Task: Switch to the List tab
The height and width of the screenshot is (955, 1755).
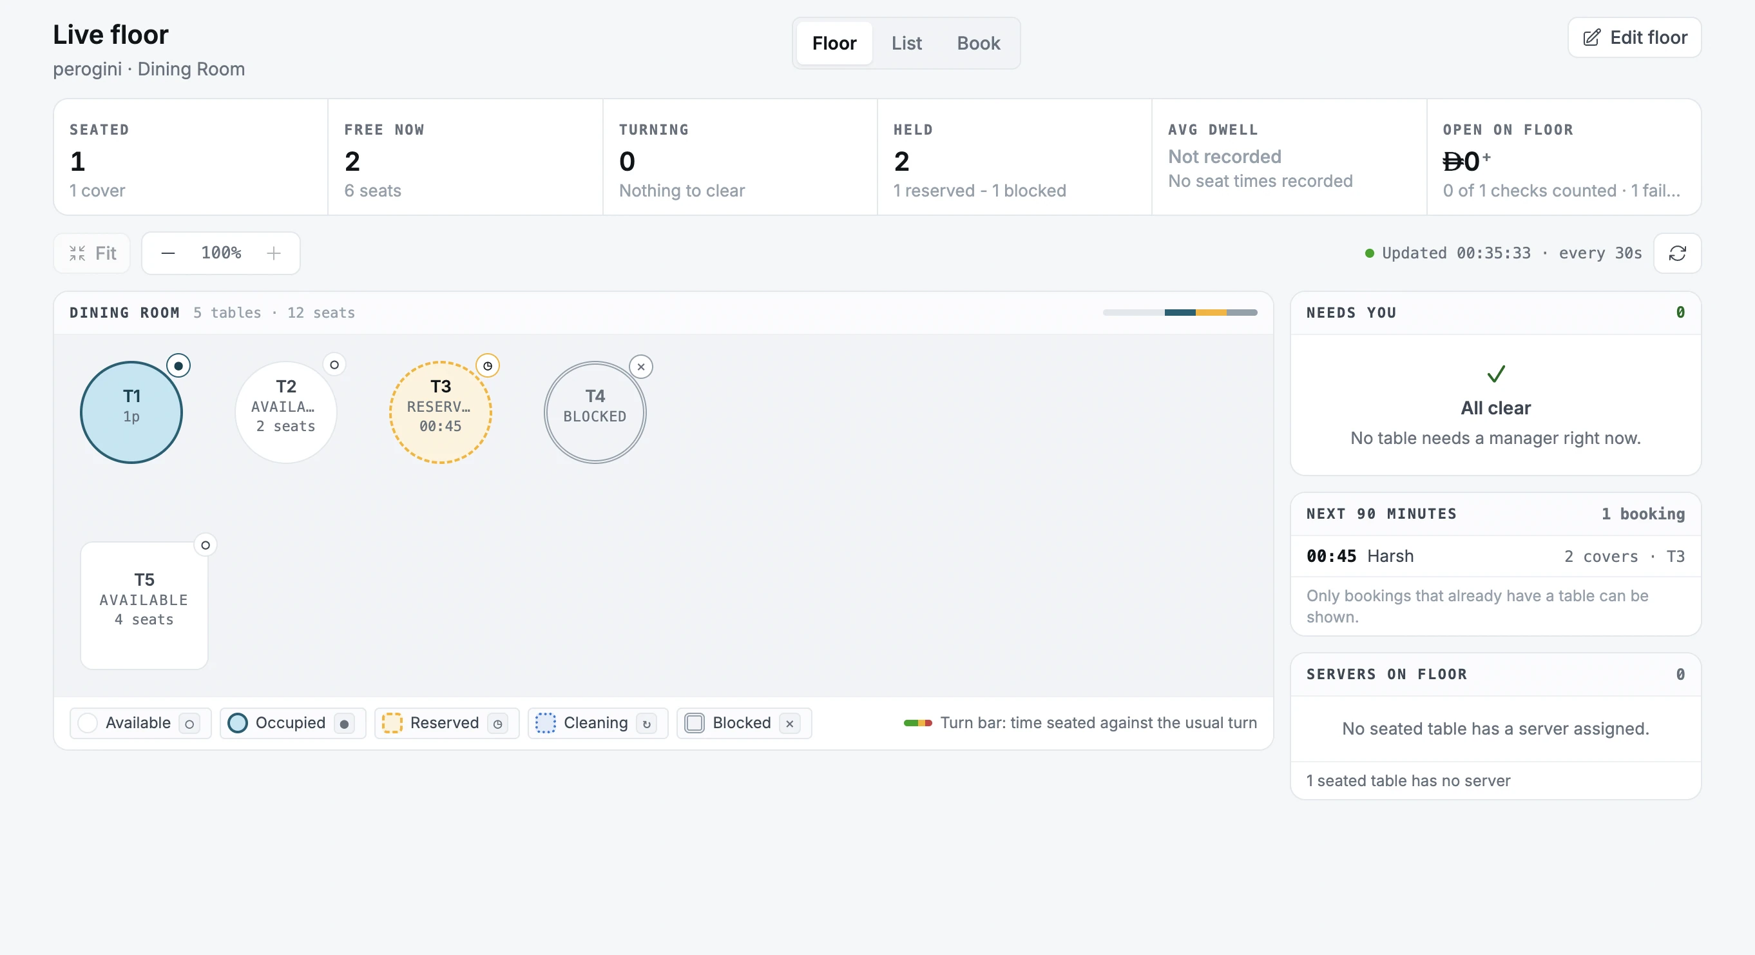Action: click(x=906, y=44)
